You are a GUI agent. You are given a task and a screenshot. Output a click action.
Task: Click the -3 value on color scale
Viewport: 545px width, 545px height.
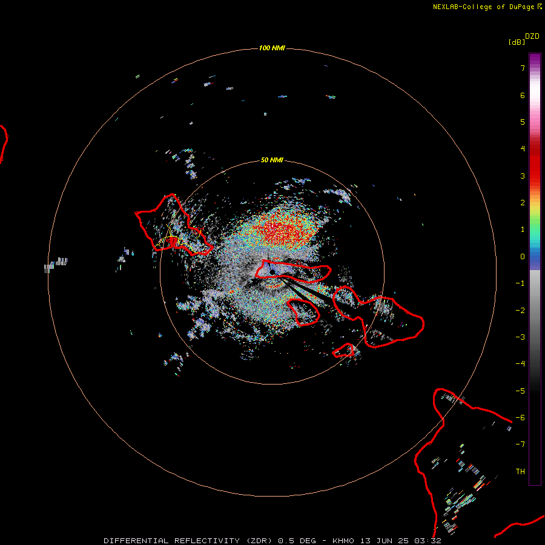(x=520, y=337)
